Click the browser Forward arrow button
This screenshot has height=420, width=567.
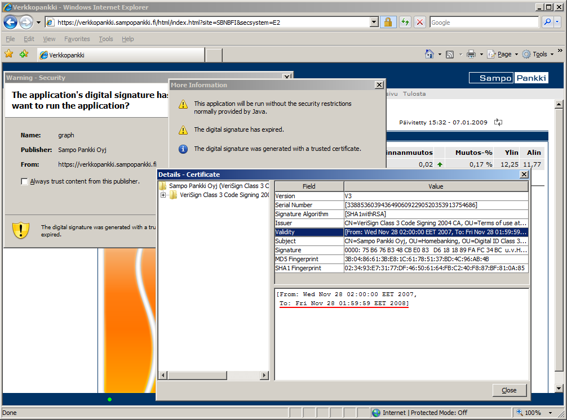[x=26, y=23]
